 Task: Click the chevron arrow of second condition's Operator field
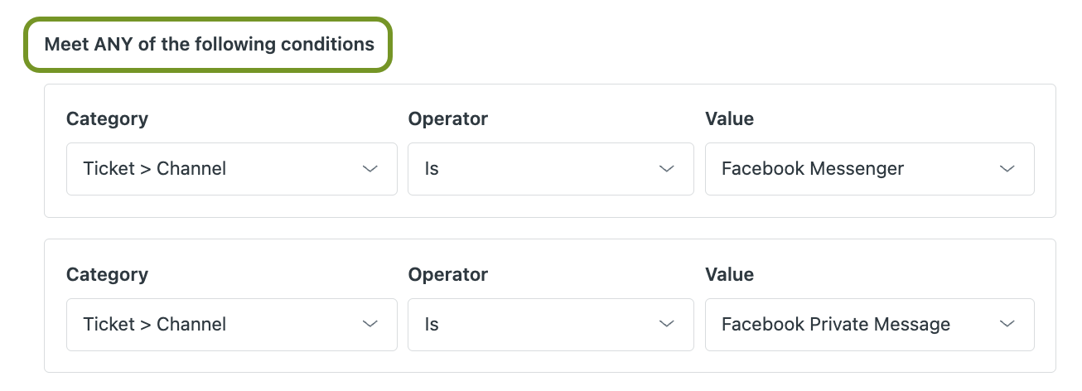pos(666,325)
